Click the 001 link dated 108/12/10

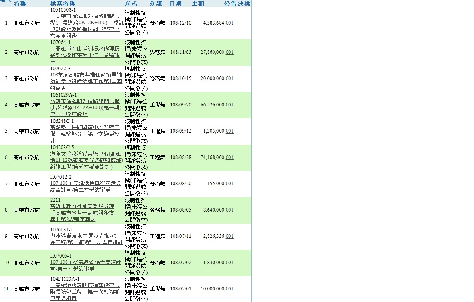click(x=230, y=23)
